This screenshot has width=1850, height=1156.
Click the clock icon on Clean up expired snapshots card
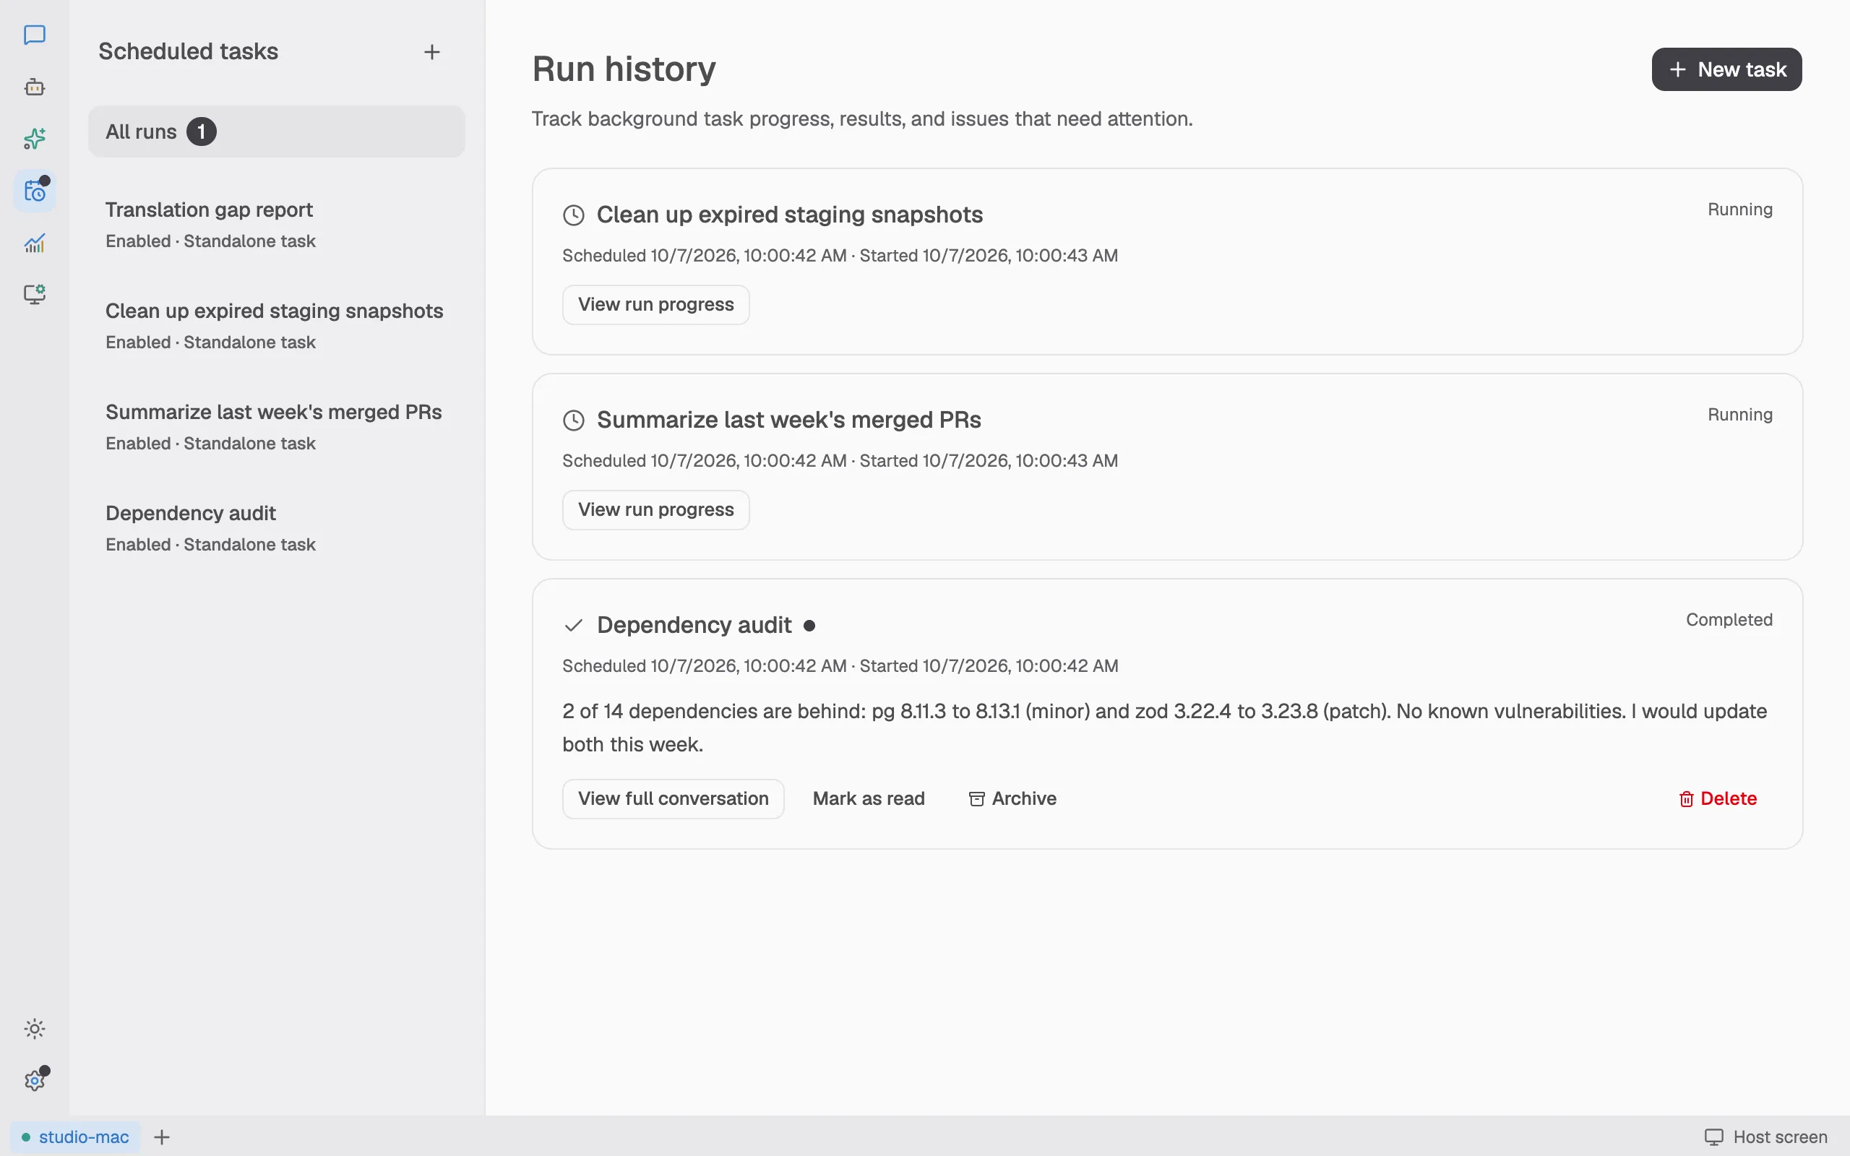click(573, 215)
